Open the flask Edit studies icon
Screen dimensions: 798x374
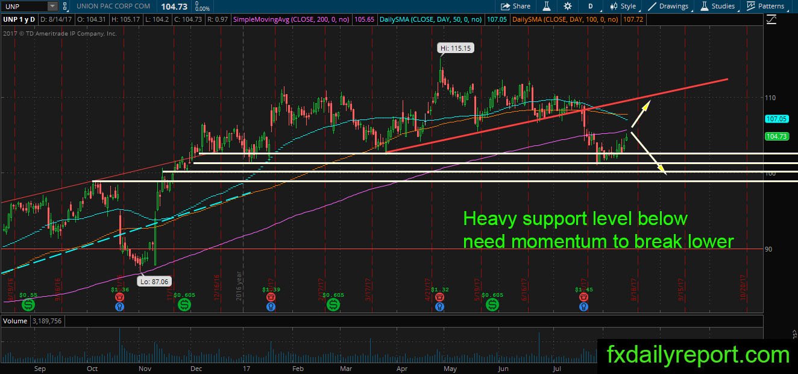tap(547, 6)
